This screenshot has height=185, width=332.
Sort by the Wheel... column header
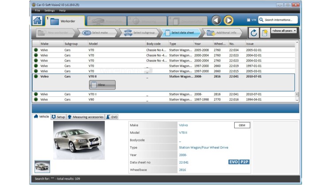point(220,44)
